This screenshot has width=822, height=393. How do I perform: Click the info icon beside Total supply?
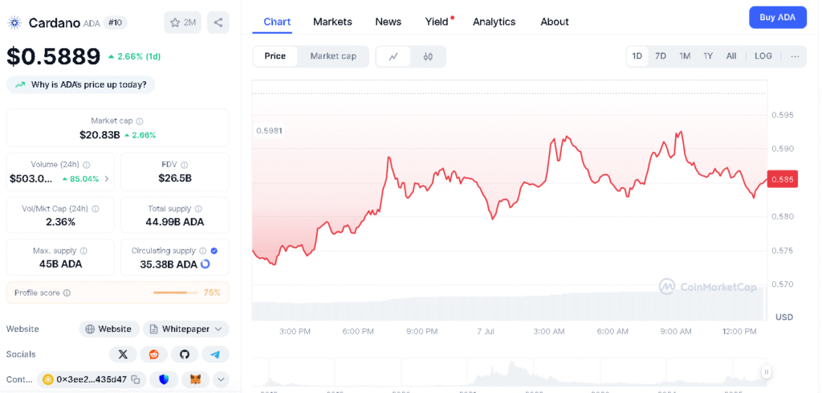198,209
